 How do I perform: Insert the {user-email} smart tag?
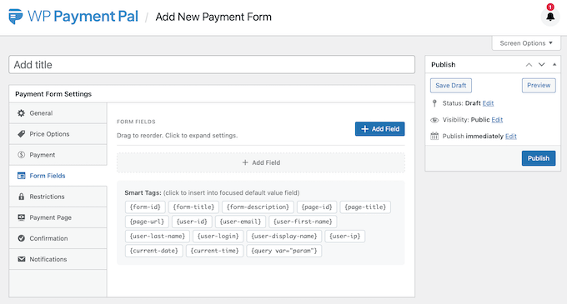(240, 222)
